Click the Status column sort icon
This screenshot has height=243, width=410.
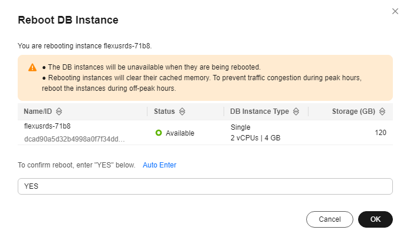coord(182,111)
